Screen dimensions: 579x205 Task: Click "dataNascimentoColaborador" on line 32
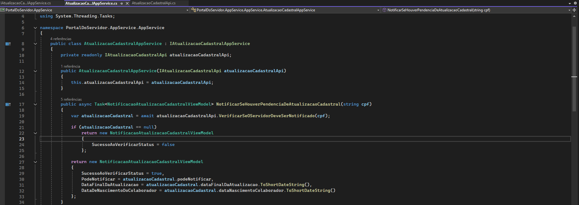(251, 191)
